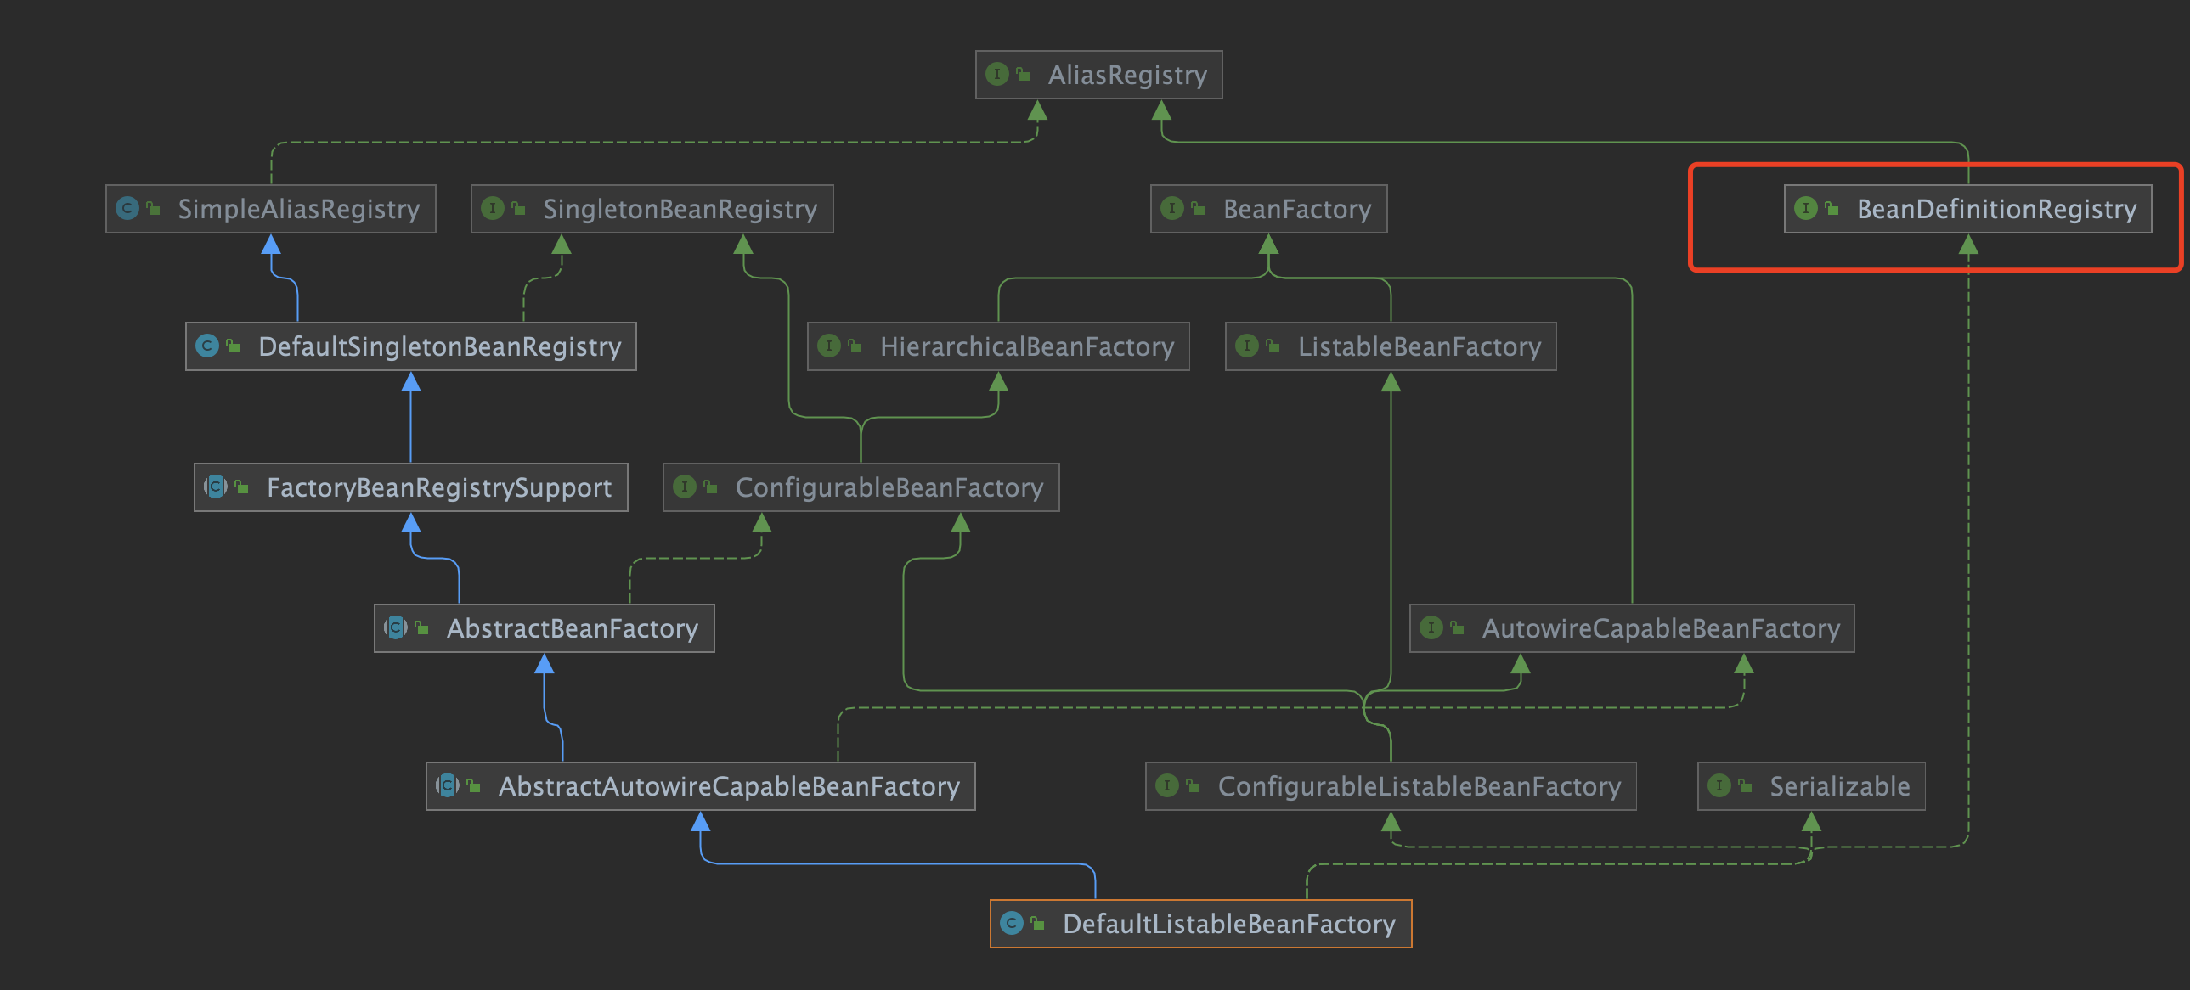
Task: Select the HierarchicalBeanFactory node label
Action: (x=1027, y=346)
